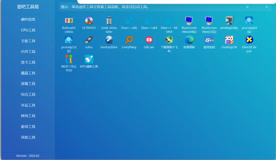Select the 下载微星小飞机 icon

[x=169, y=40]
